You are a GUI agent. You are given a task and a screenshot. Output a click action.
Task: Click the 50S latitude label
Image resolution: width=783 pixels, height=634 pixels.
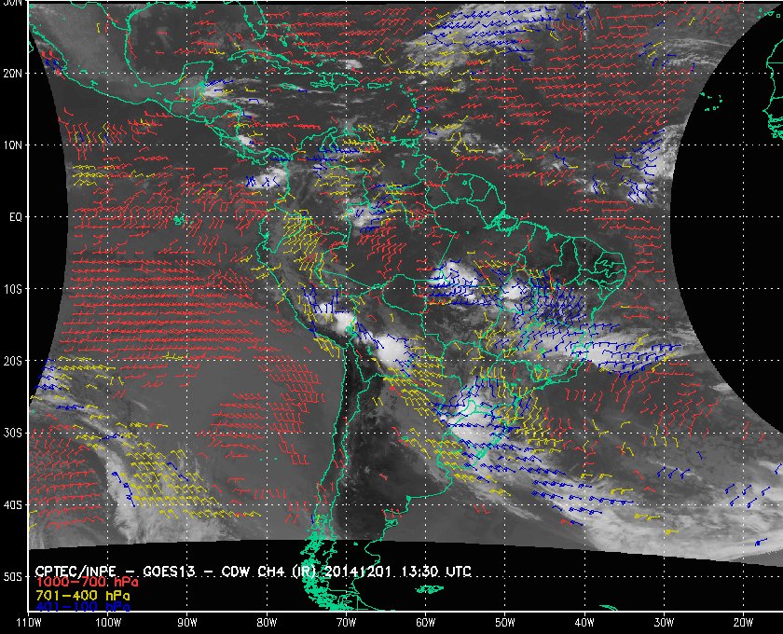click(x=13, y=577)
